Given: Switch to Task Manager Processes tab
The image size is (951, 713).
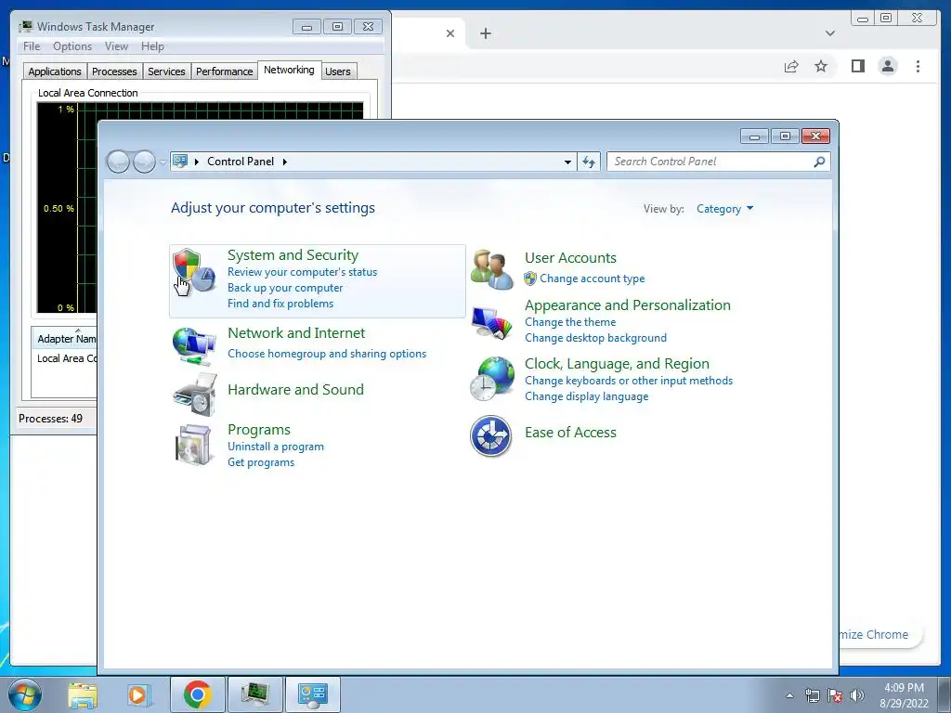Looking at the screenshot, I should (x=114, y=71).
